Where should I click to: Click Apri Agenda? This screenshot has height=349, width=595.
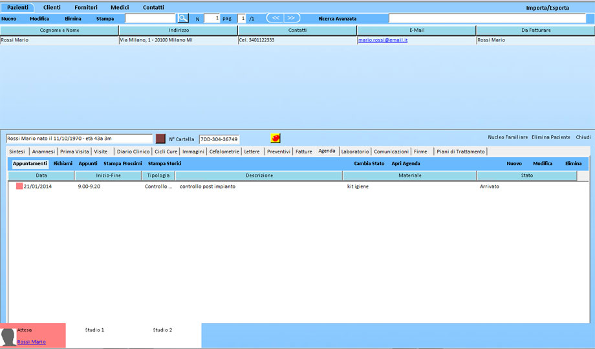(406, 164)
